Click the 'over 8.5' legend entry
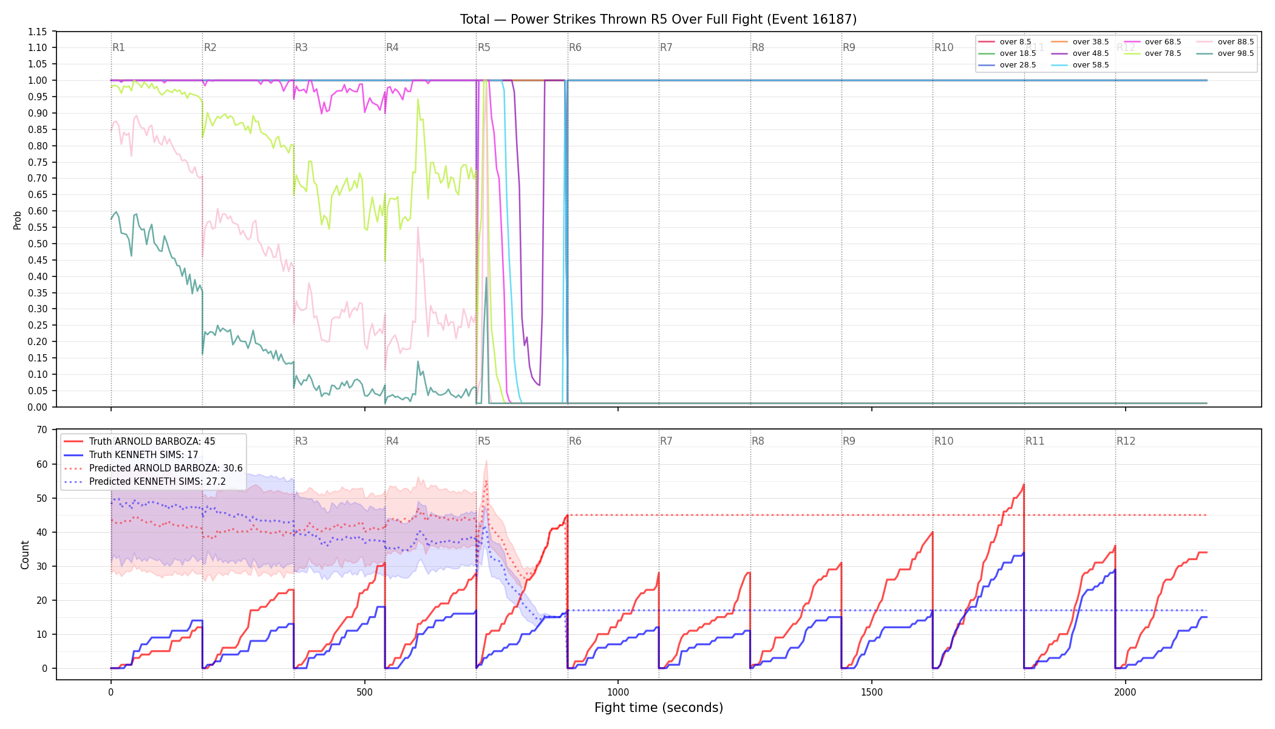Screen dimensions: 1275x729 [x=1005, y=42]
